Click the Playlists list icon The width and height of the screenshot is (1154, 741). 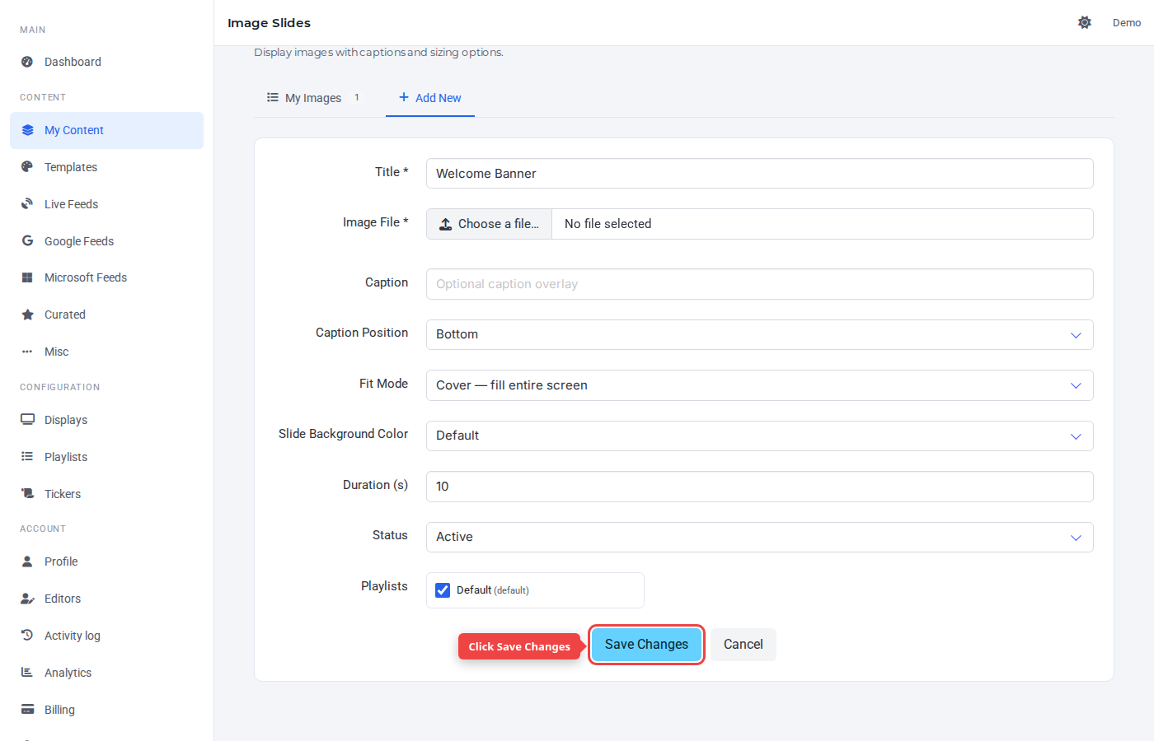[x=27, y=456]
